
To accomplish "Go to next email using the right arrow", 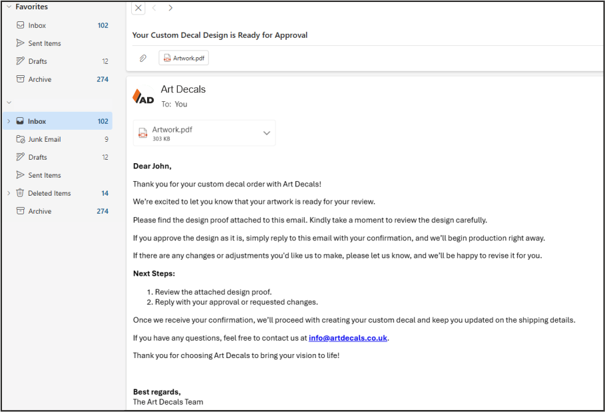I will [170, 8].
